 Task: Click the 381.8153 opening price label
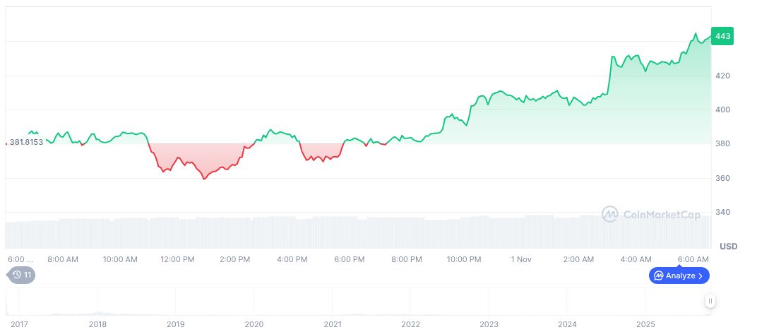pyautogui.click(x=26, y=142)
